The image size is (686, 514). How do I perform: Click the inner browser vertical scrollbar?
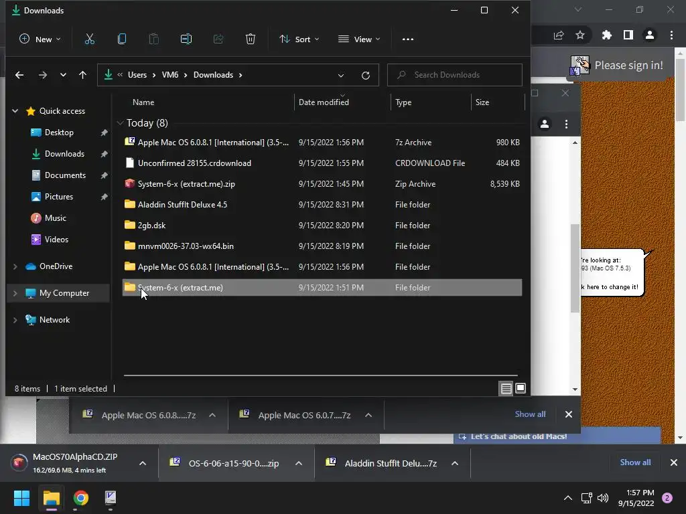[x=575, y=268]
